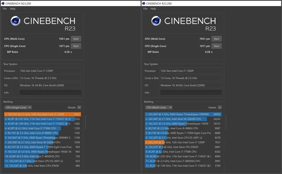Select Threadripper 1950X row scoring 945

(42, 151)
